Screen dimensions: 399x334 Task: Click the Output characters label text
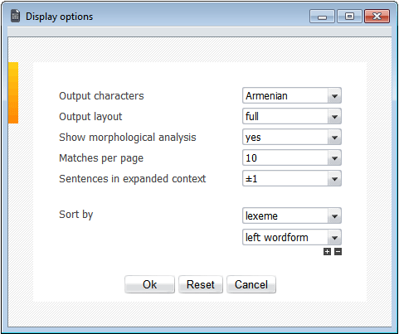tap(101, 96)
